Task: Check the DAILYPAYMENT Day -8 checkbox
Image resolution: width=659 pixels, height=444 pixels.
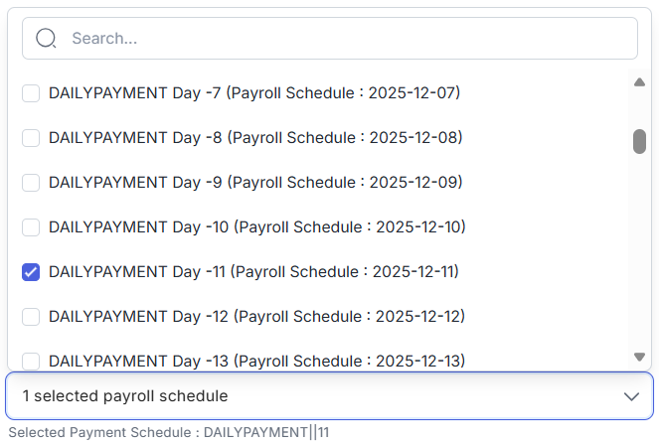Action: pos(31,138)
